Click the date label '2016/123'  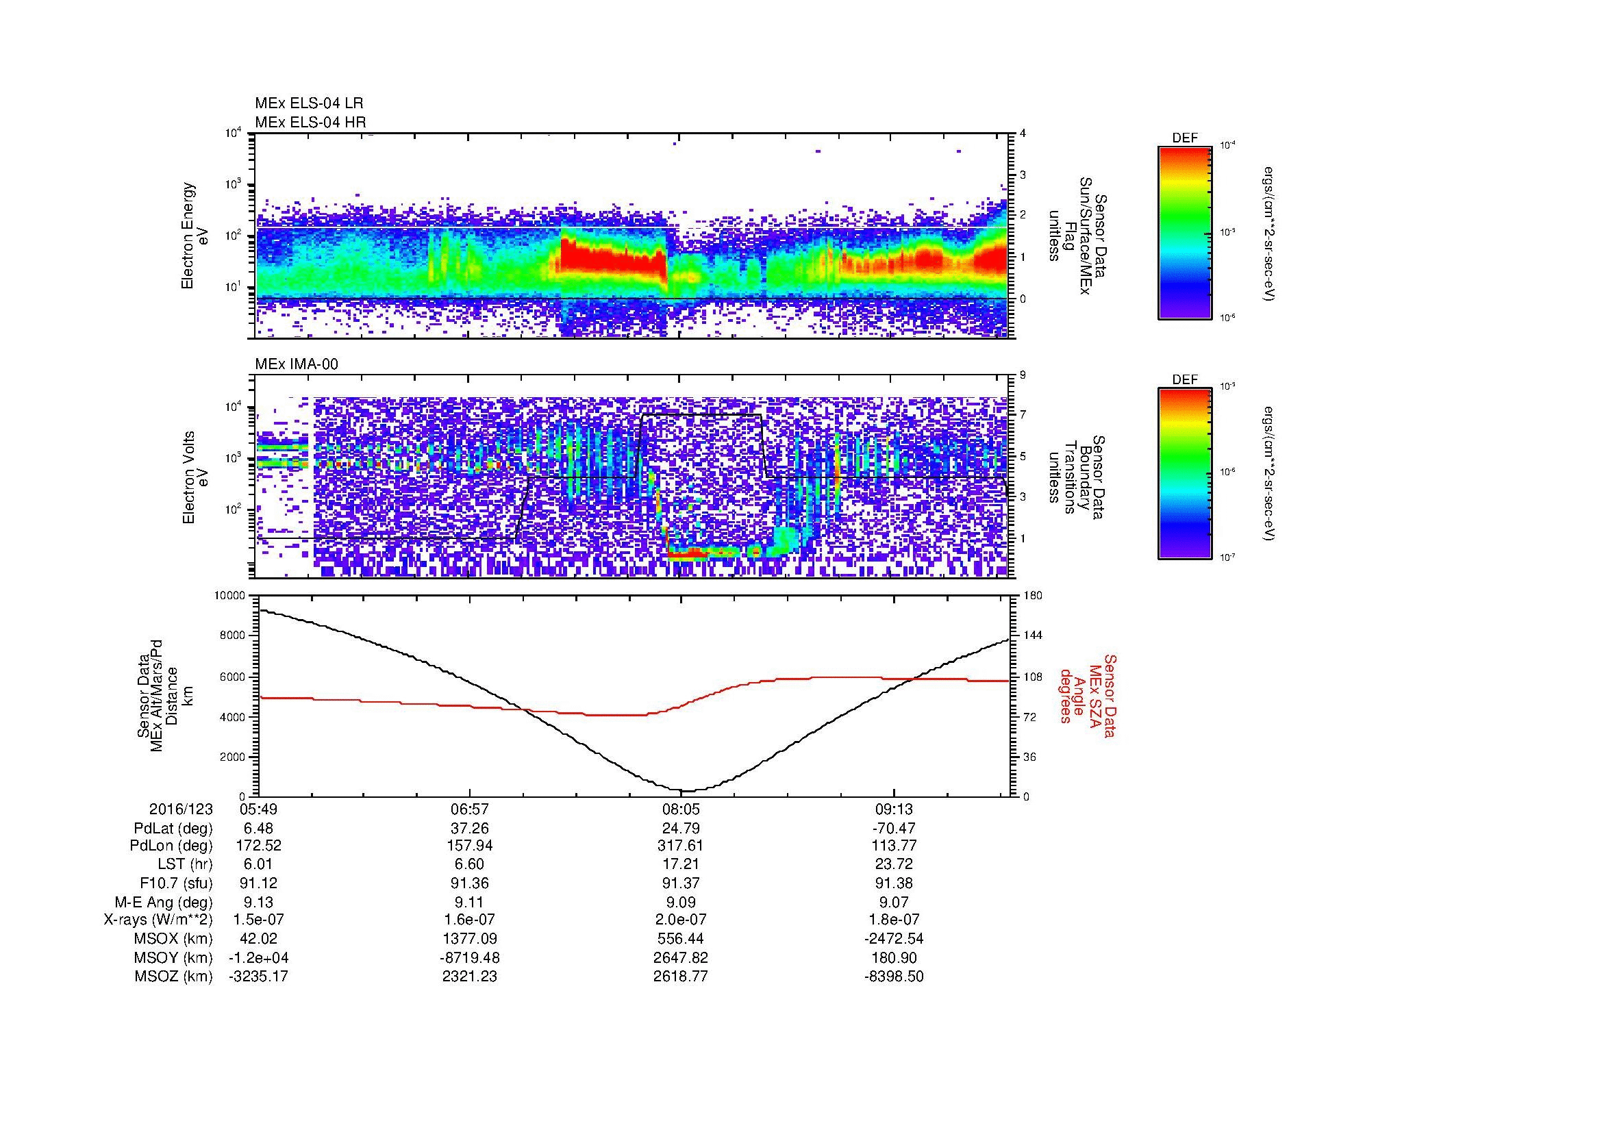[x=181, y=809]
